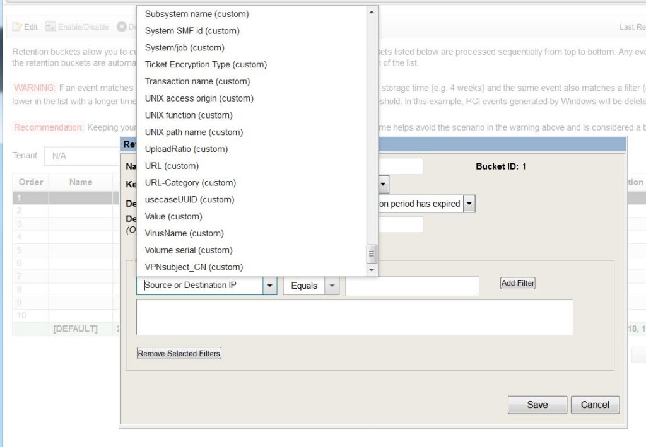This screenshot has width=646, height=447.
Task: Cancel the retention bucket dialog
Action: click(x=595, y=405)
